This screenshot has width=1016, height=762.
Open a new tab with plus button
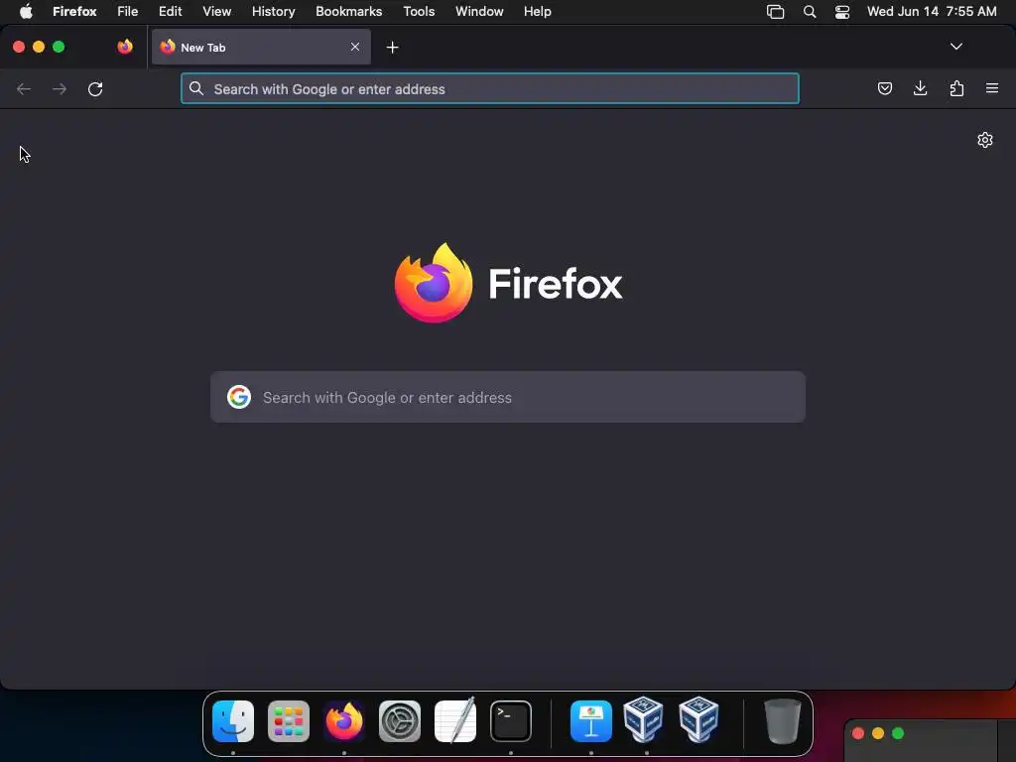(x=392, y=48)
